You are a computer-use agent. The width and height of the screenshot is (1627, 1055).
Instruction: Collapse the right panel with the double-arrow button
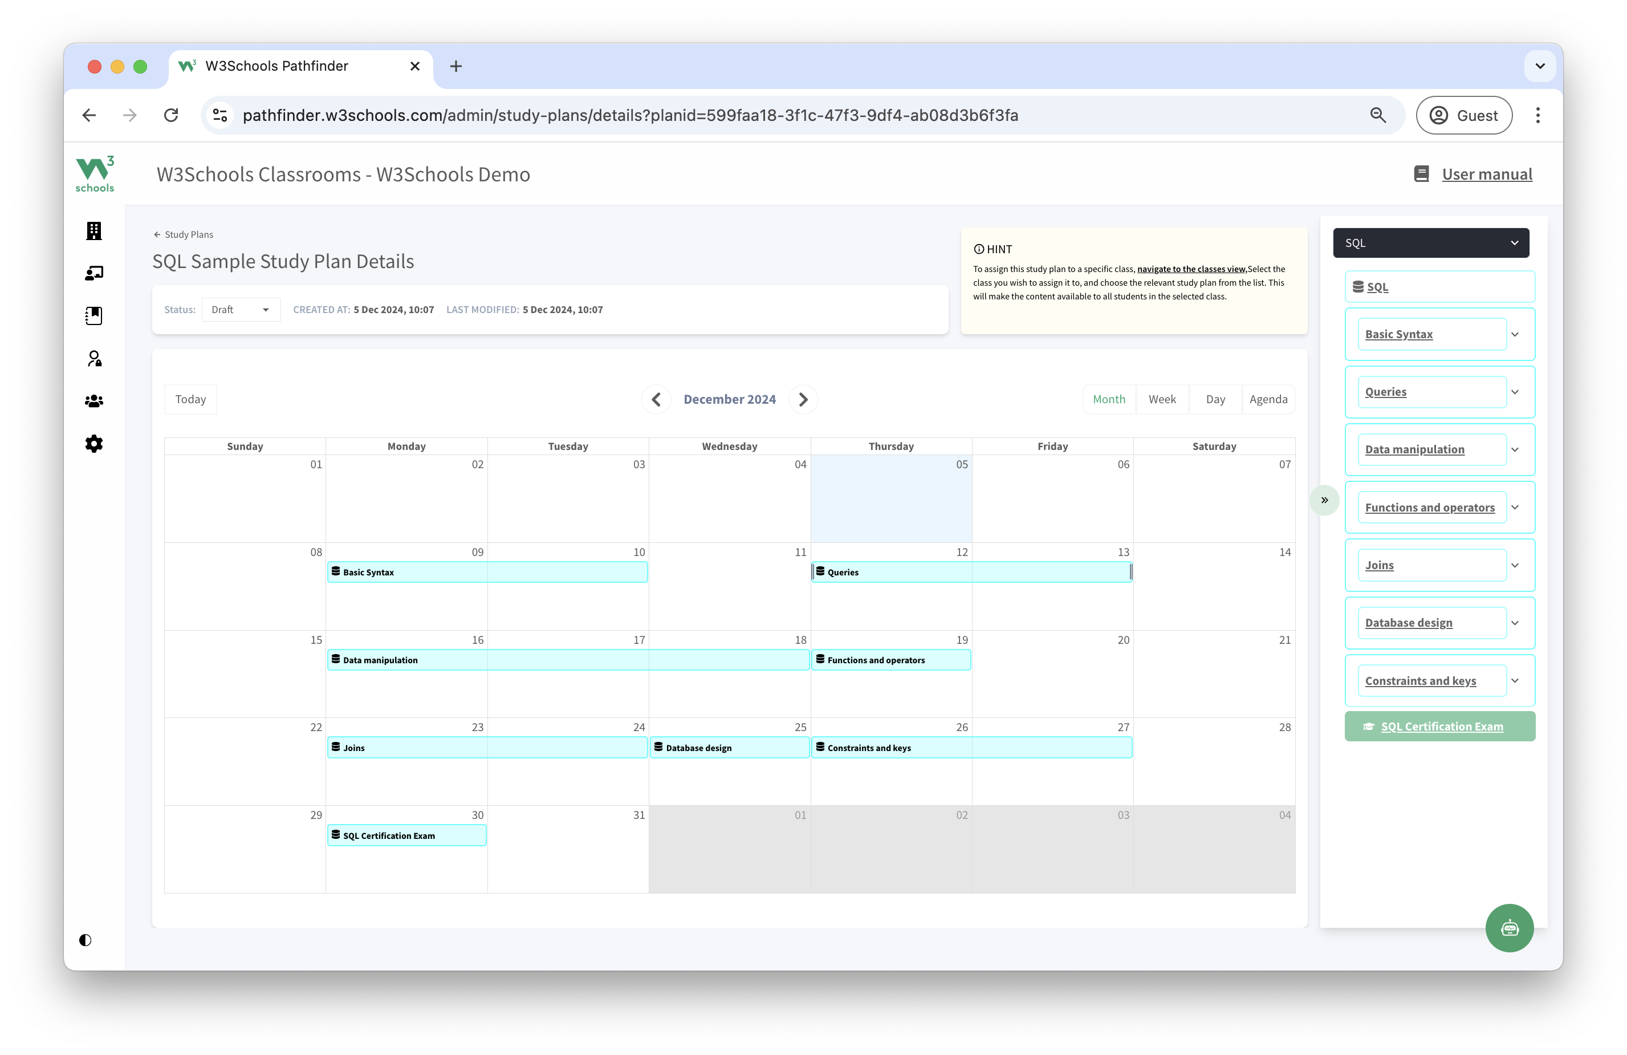pyautogui.click(x=1324, y=501)
